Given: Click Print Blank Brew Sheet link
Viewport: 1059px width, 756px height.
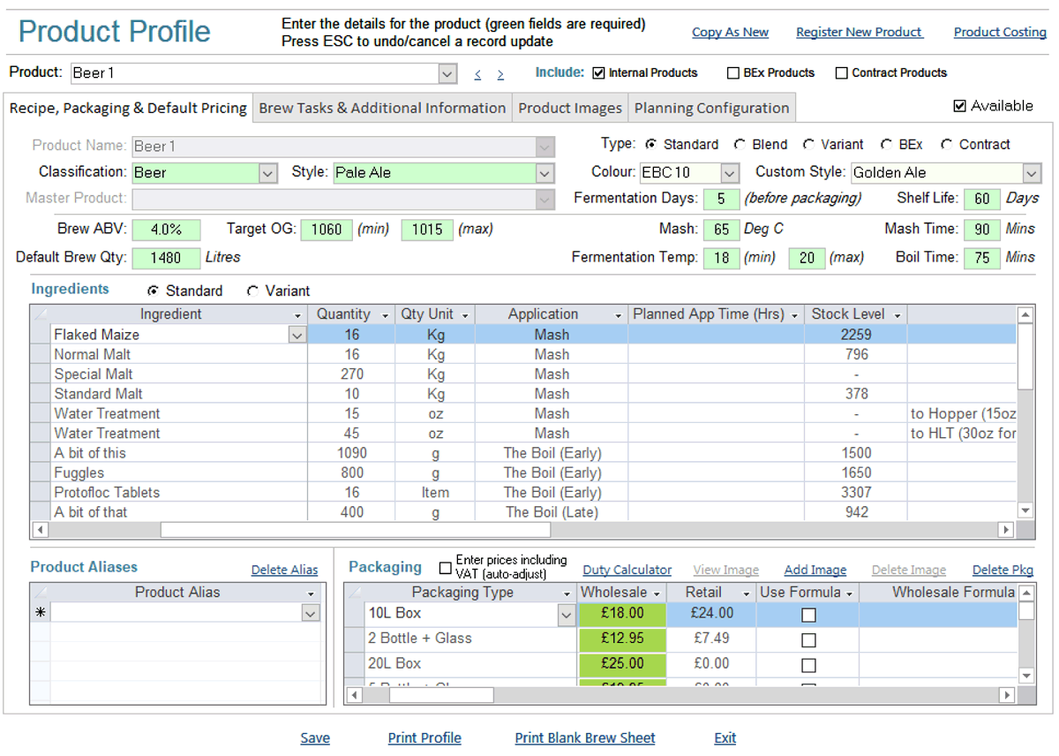Looking at the screenshot, I should pos(585,738).
